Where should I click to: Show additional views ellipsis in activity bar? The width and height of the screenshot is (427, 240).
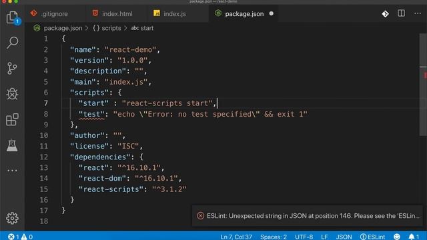click(12, 171)
